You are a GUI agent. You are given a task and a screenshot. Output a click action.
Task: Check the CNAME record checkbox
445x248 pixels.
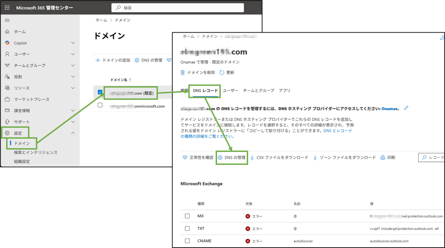pyautogui.click(x=187, y=241)
